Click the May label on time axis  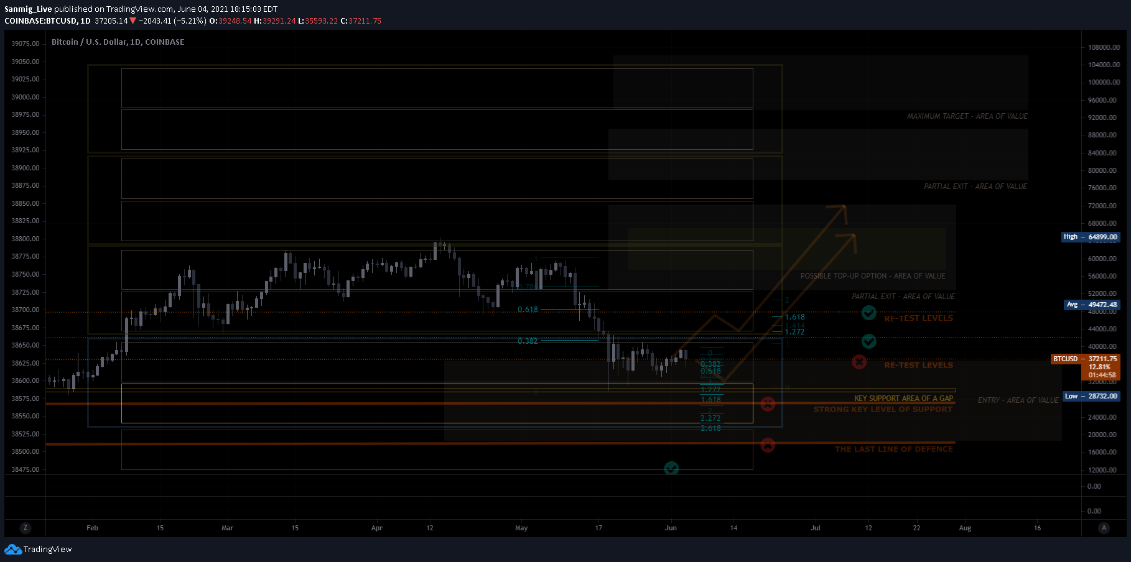521,528
